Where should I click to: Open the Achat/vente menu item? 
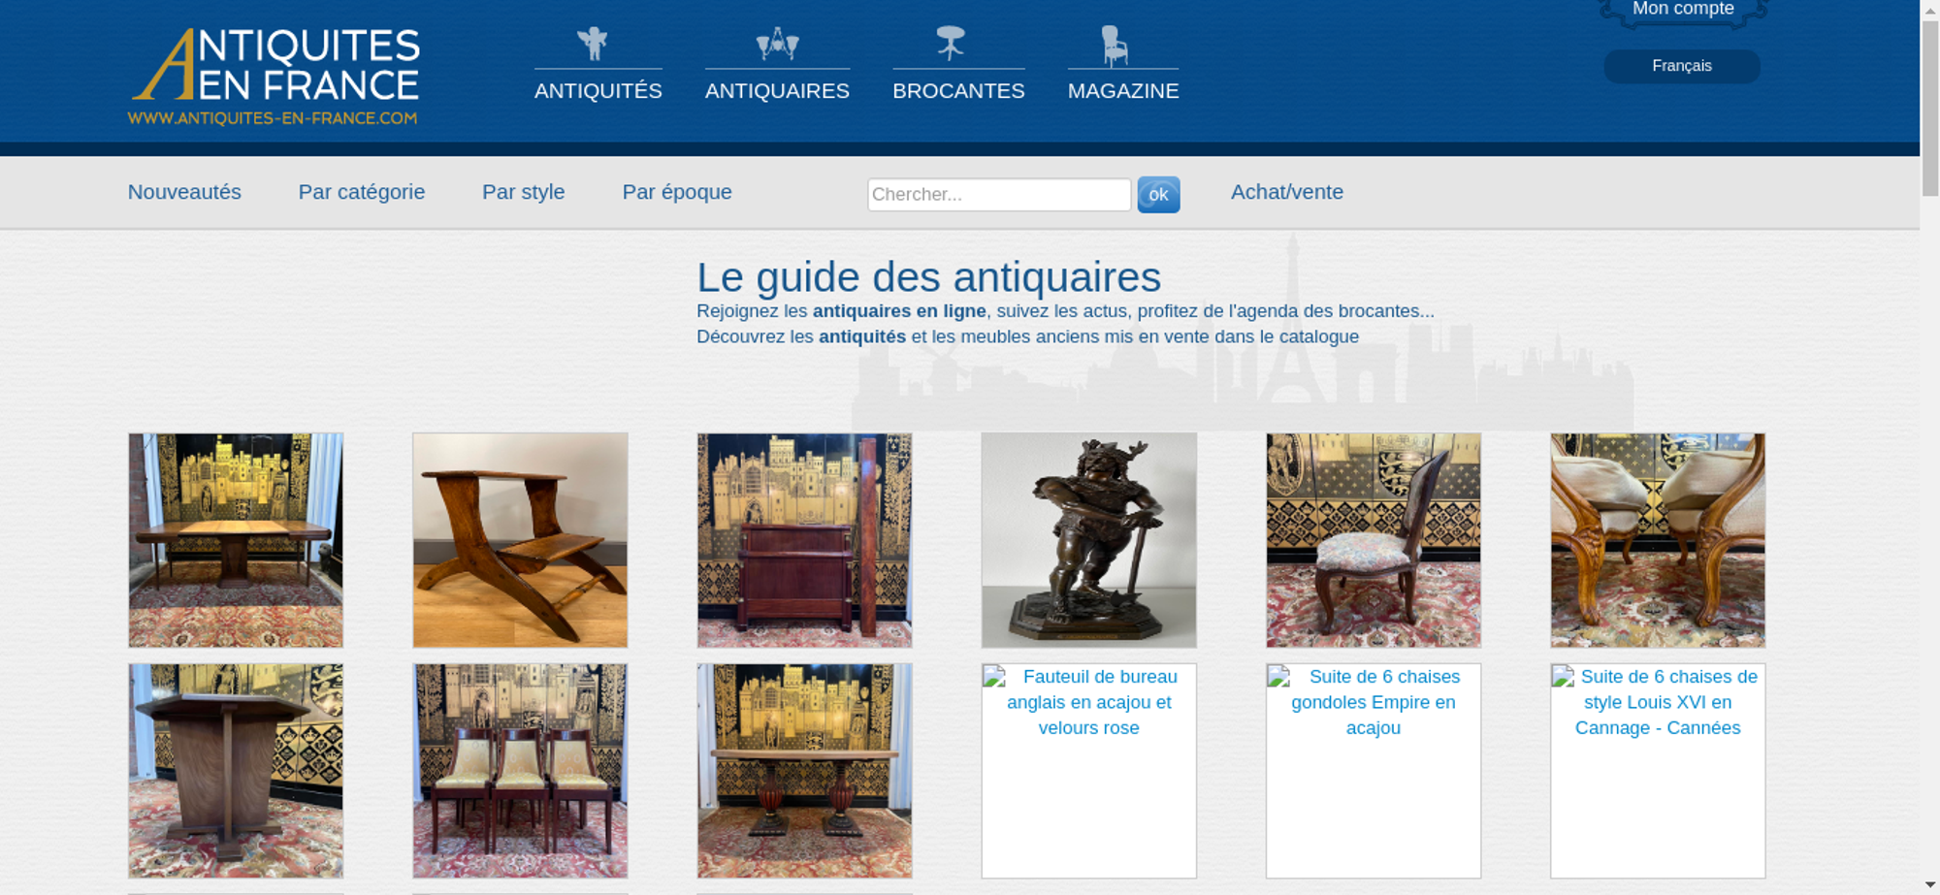coord(1286,192)
